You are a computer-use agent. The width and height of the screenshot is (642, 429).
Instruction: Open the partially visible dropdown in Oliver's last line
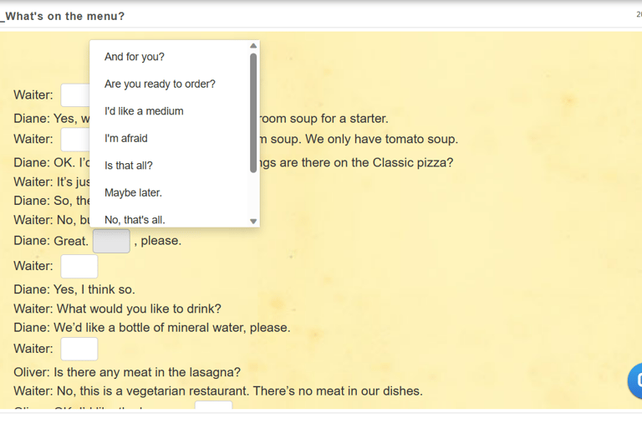pos(213,405)
